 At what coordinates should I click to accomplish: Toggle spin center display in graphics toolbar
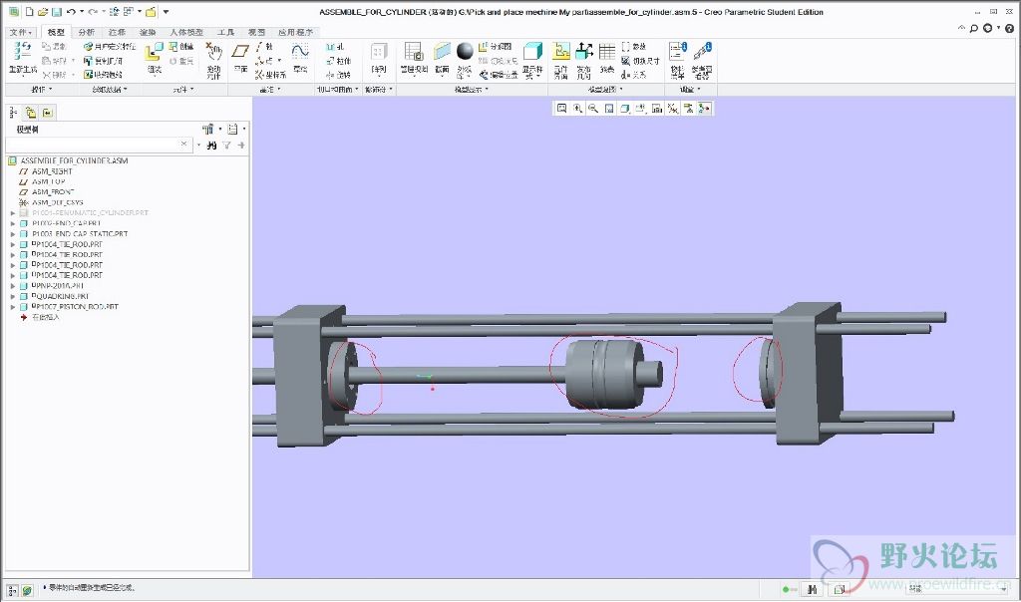point(704,108)
